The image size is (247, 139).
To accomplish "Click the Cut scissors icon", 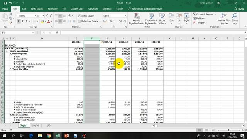I will [x=11, y=14].
